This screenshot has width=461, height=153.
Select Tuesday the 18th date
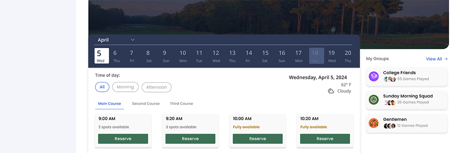coord(315,56)
